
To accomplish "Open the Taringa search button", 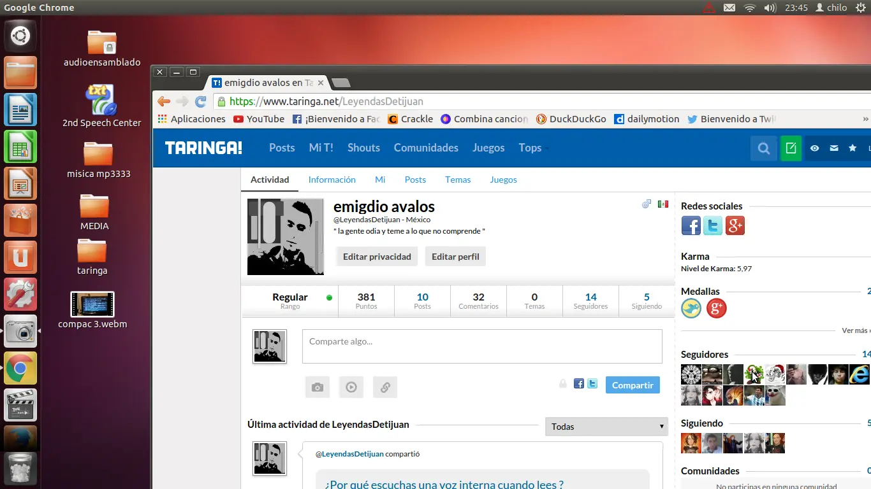I will point(764,148).
